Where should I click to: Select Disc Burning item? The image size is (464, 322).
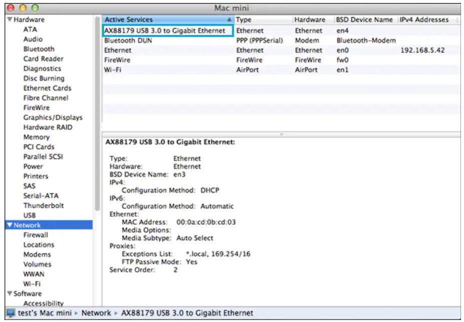[44, 78]
